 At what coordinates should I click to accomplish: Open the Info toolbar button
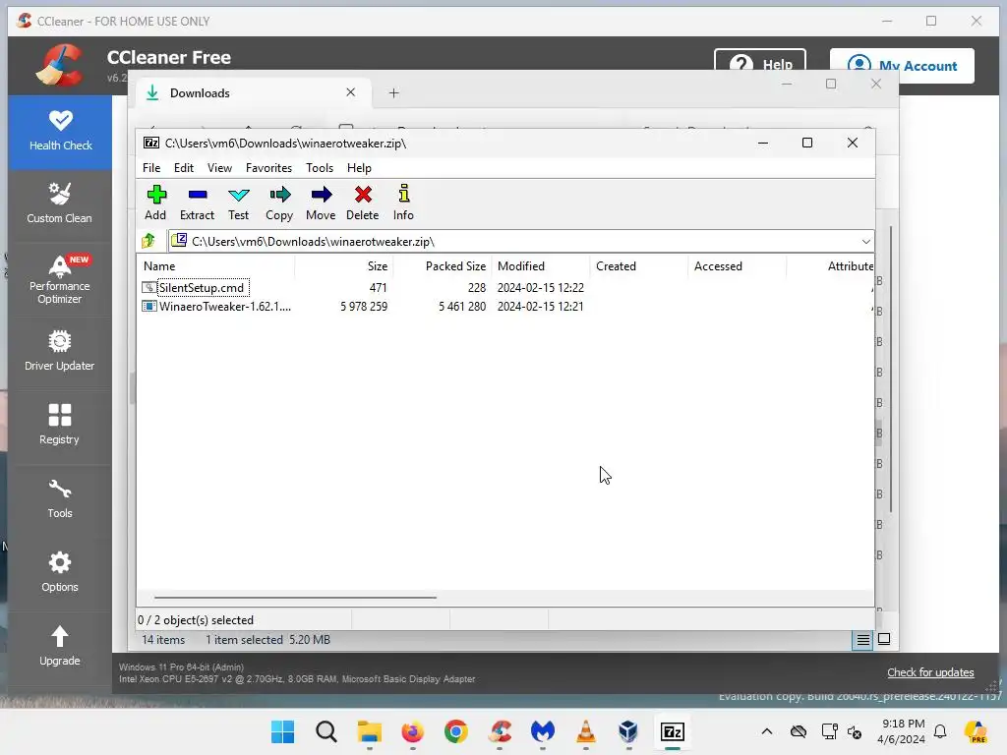[x=403, y=203]
